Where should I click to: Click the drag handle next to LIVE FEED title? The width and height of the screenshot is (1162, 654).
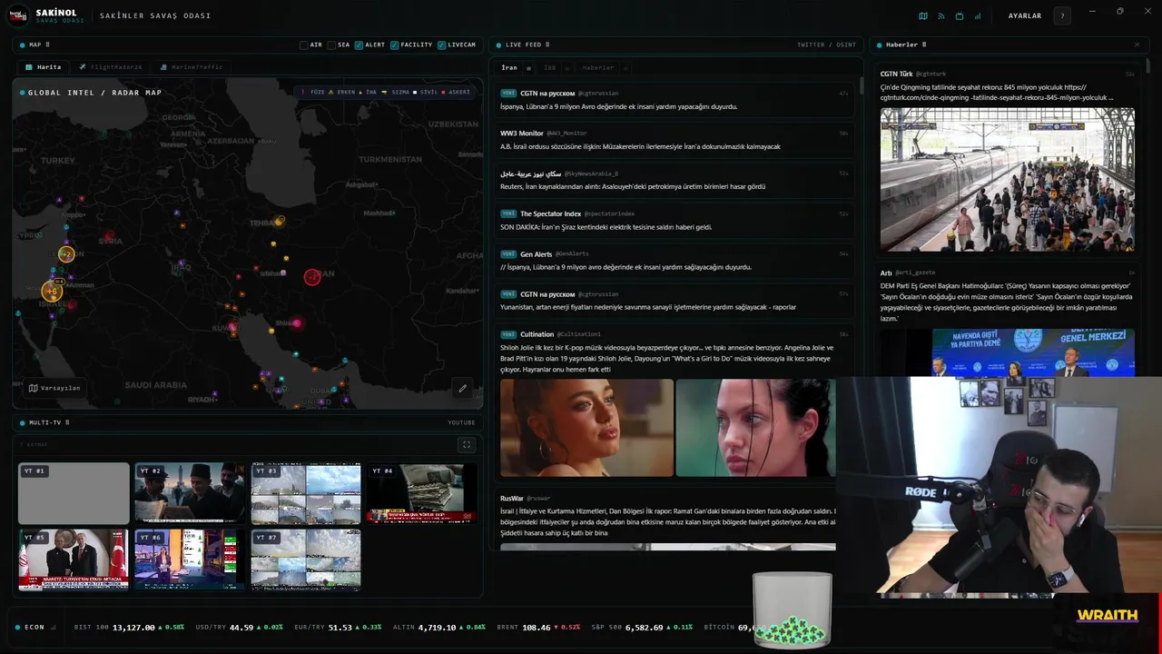tap(547, 45)
